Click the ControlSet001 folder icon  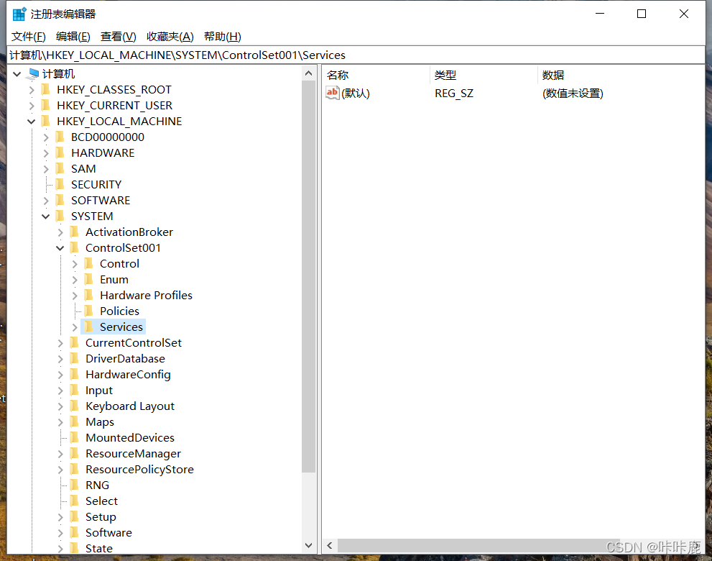(x=75, y=247)
